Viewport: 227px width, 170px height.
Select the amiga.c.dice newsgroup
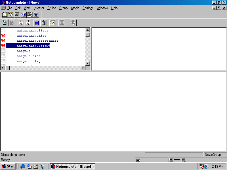(28, 56)
